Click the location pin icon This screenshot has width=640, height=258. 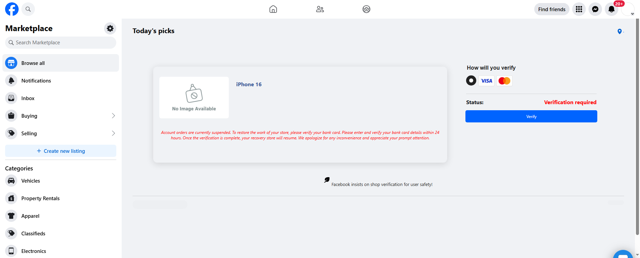620,31
